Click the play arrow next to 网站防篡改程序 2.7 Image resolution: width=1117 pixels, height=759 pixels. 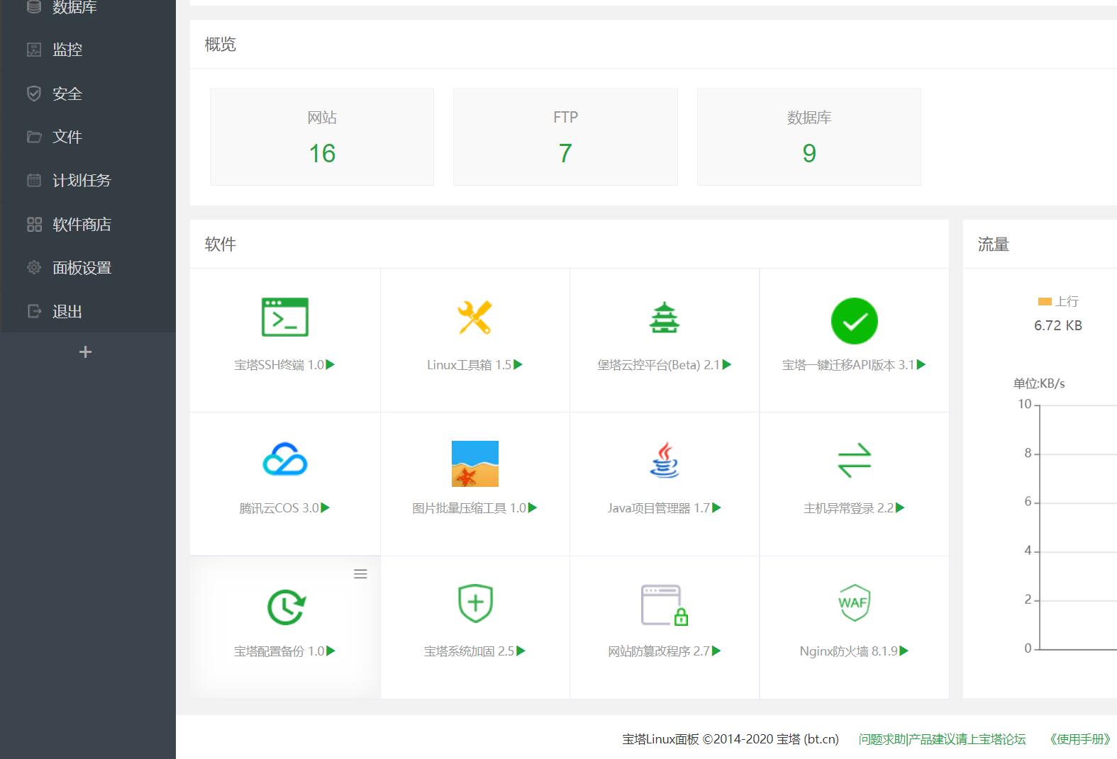pos(716,651)
